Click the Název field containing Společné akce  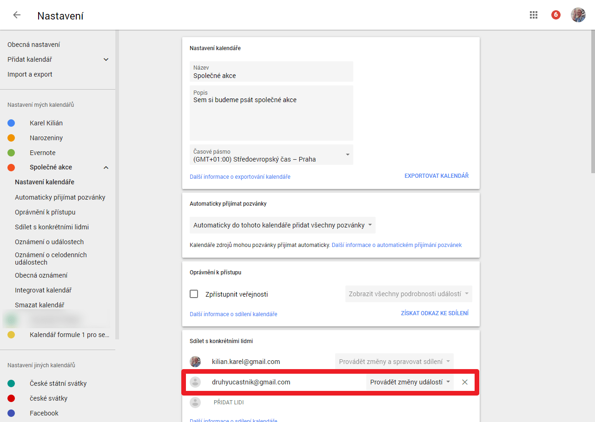point(271,71)
